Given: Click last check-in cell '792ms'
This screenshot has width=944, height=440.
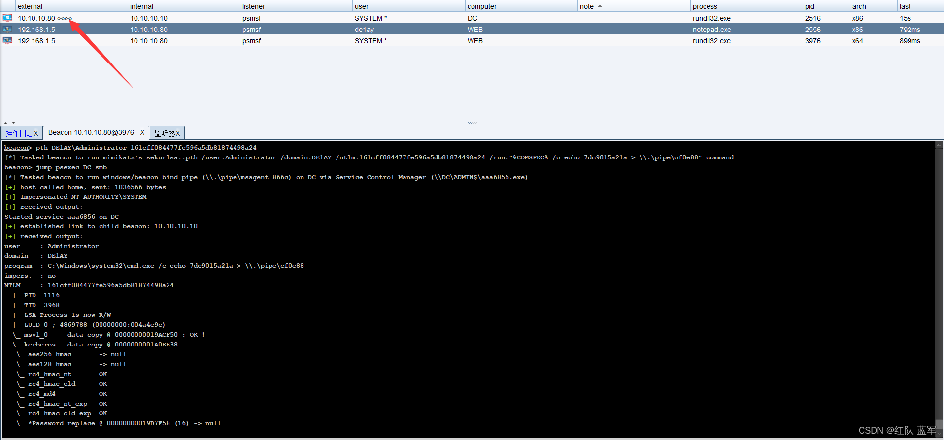Looking at the screenshot, I should coord(910,30).
